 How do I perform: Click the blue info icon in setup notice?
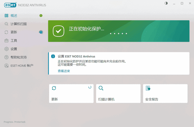point(53,56)
